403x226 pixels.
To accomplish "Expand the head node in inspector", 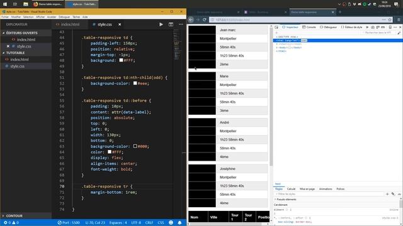I will click(277, 44).
